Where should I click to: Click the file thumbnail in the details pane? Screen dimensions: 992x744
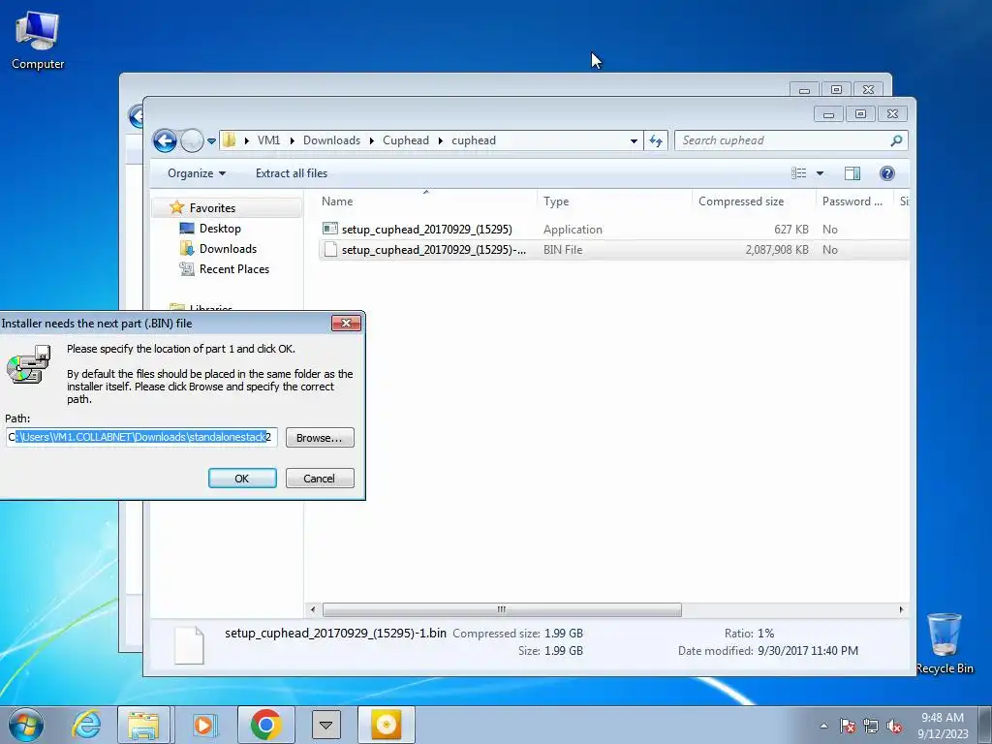(x=189, y=644)
